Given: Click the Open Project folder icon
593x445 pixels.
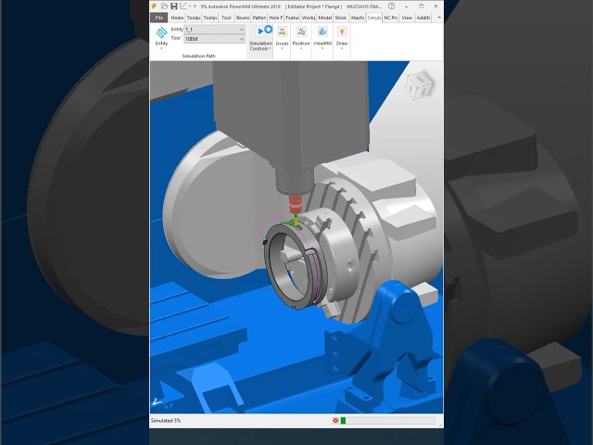Looking at the screenshot, I should coord(164,6).
